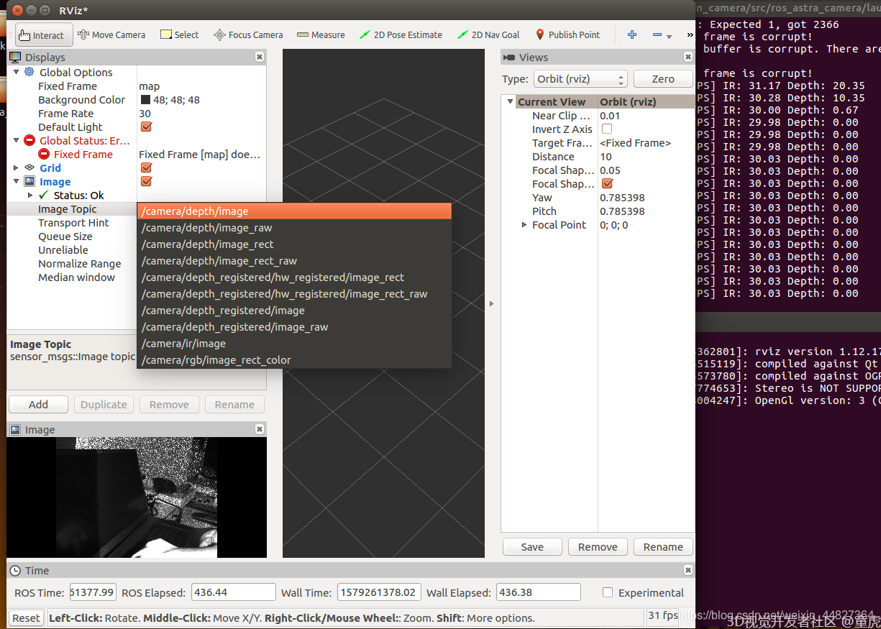Toggle the Focal Shape Fixed Size checkbox
The height and width of the screenshot is (629, 881).
606,183
